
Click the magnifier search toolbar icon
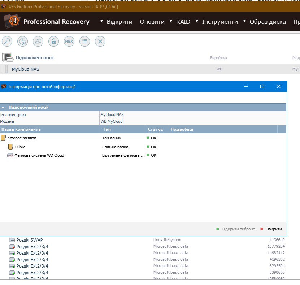pos(7,41)
